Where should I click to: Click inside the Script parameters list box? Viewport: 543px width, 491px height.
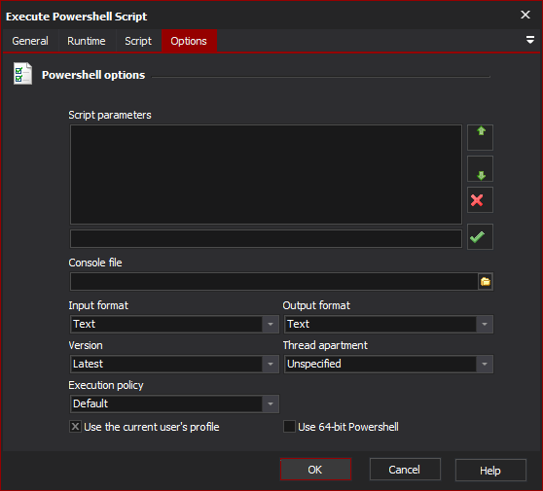266,174
